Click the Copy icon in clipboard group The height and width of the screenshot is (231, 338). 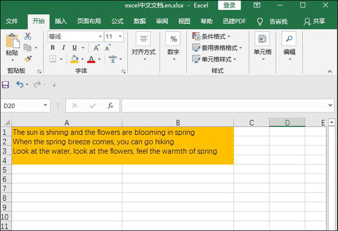point(28,47)
